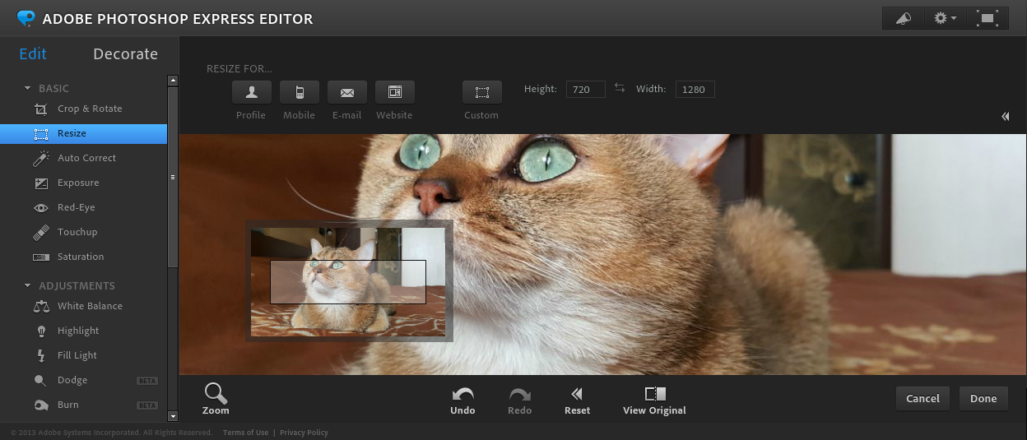Image resolution: width=1027 pixels, height=440 pixels.
Task: Swap height and width values
Action: [x=620, y=88]
